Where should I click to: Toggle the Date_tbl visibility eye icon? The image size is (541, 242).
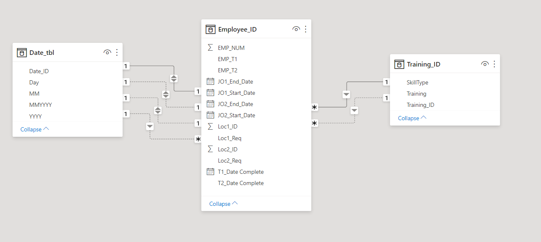[x=107, y=52]
